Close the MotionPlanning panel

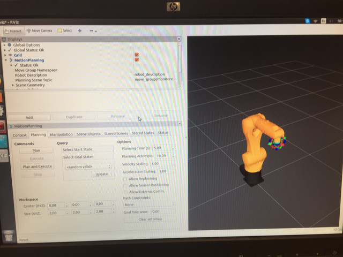click(180, 124)
